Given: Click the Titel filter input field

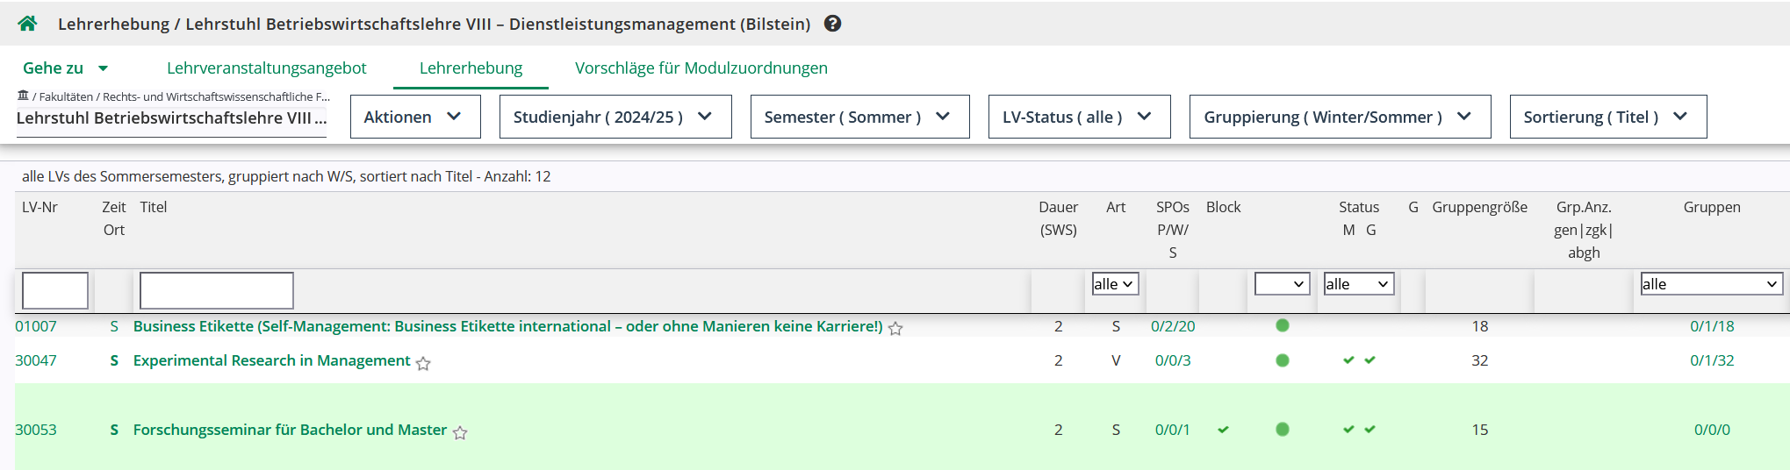Looking at the screenshot, I should [216, 290].
